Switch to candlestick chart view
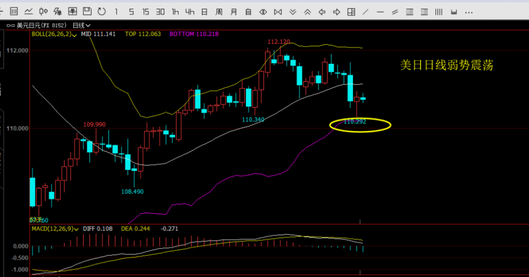 [x=43, y=12]
